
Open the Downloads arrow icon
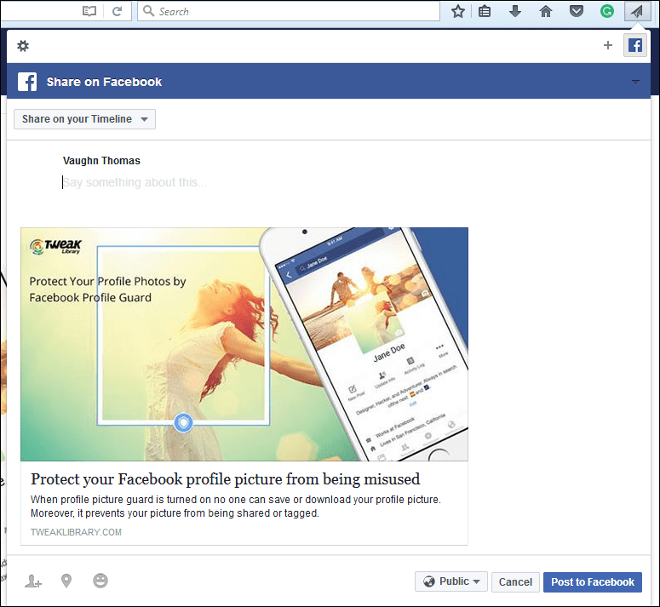515,11
